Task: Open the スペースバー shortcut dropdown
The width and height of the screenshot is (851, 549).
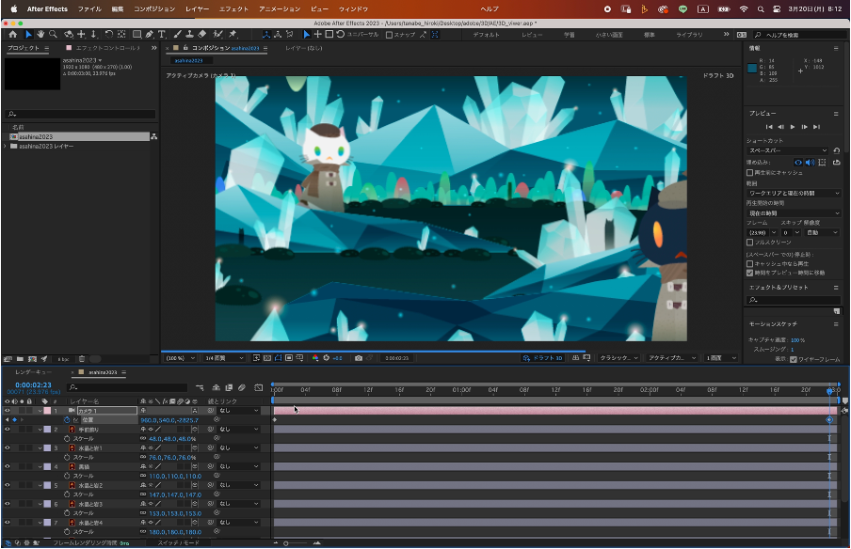Action: pos(788,150)
